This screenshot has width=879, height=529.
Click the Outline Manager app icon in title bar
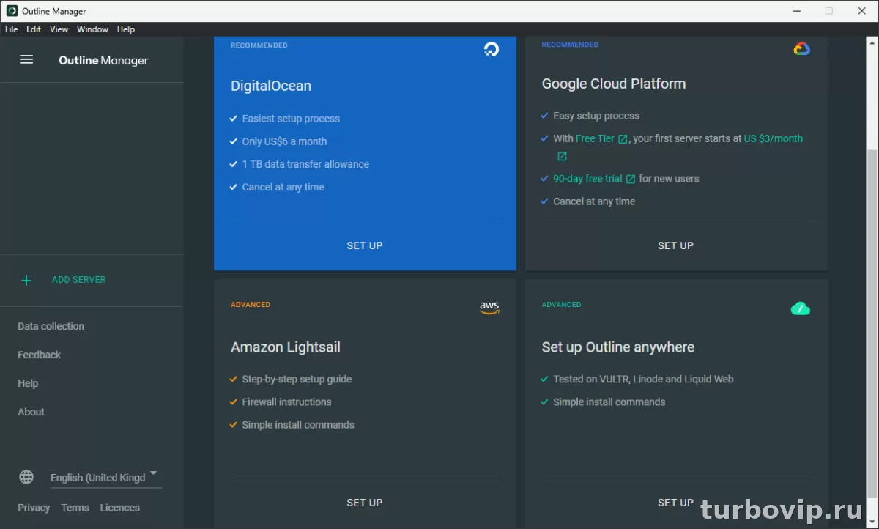click(x=12, y=11)
